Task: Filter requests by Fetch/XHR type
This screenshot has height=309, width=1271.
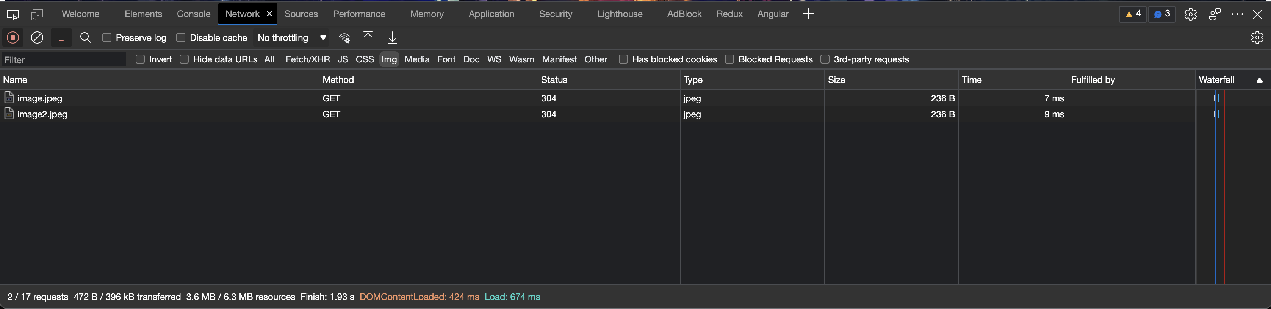Action: (307, 59)
